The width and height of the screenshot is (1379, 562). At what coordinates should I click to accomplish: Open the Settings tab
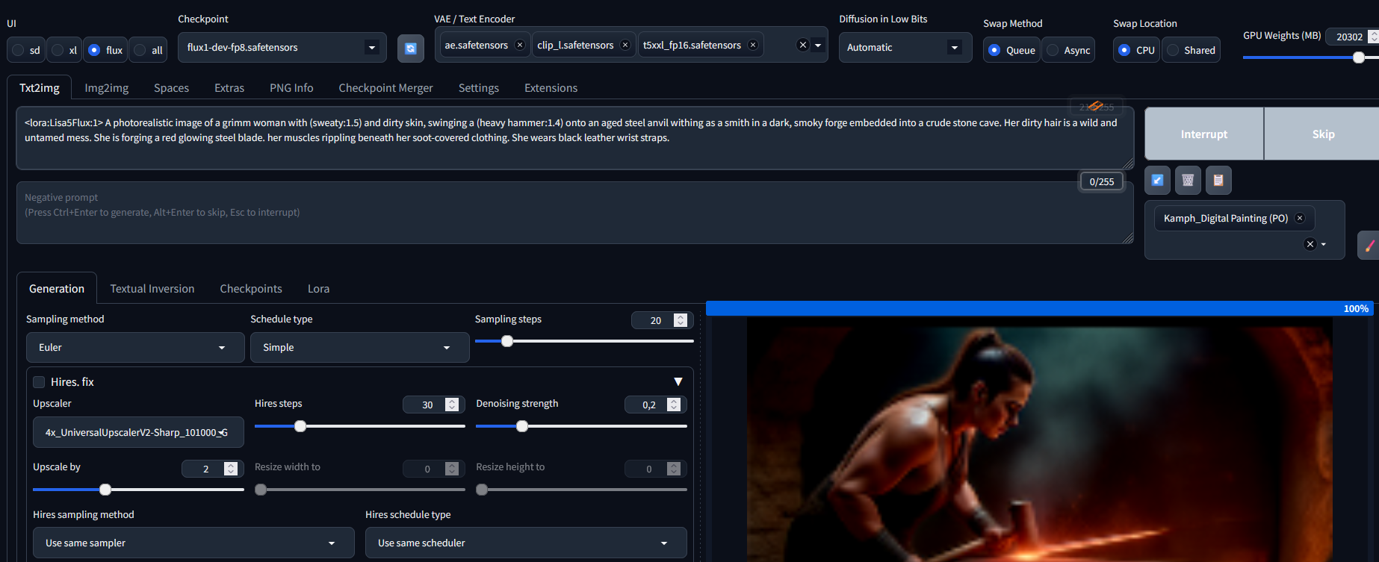[479, 88]
